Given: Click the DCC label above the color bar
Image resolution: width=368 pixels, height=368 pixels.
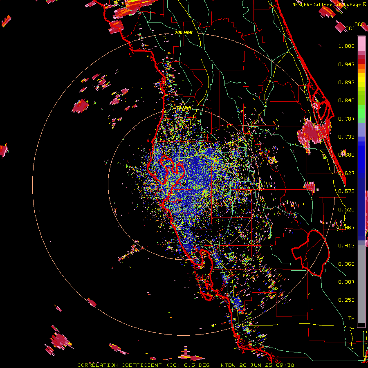Looking at the screenshot, I should (x=359, y=25).
